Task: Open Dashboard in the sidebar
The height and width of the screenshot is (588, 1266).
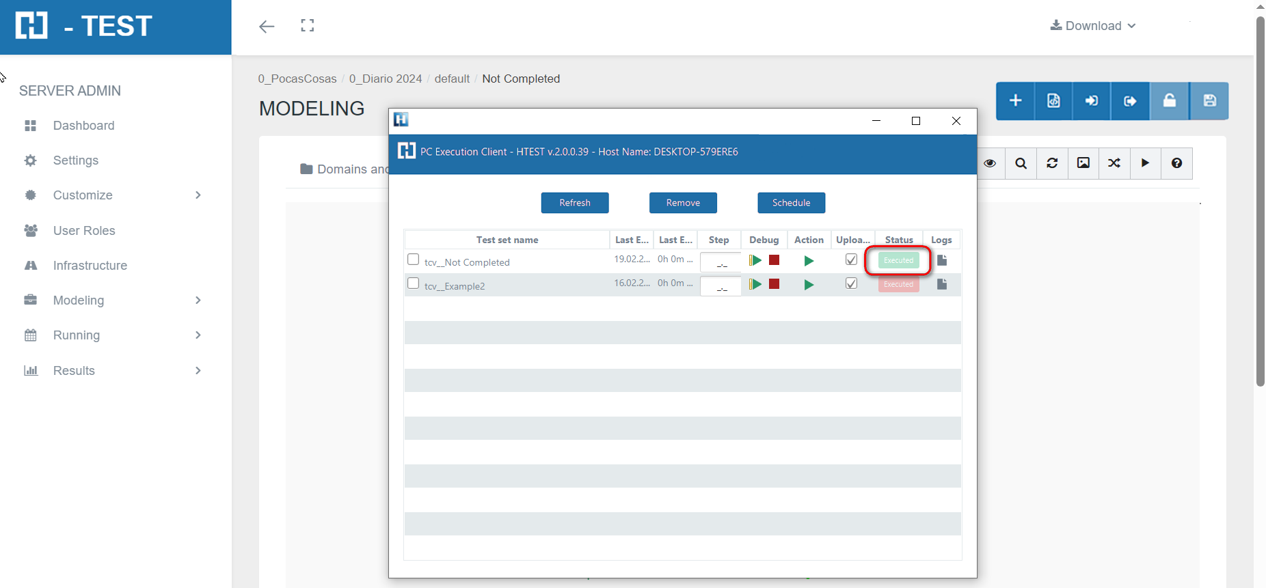Action: coord(83,126)
